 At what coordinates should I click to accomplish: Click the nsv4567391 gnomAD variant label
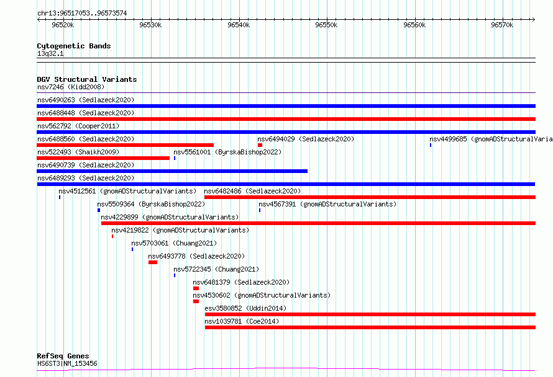pyautogui.click(x=327, y=204)
